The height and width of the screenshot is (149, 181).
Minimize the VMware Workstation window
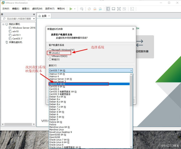161,3
